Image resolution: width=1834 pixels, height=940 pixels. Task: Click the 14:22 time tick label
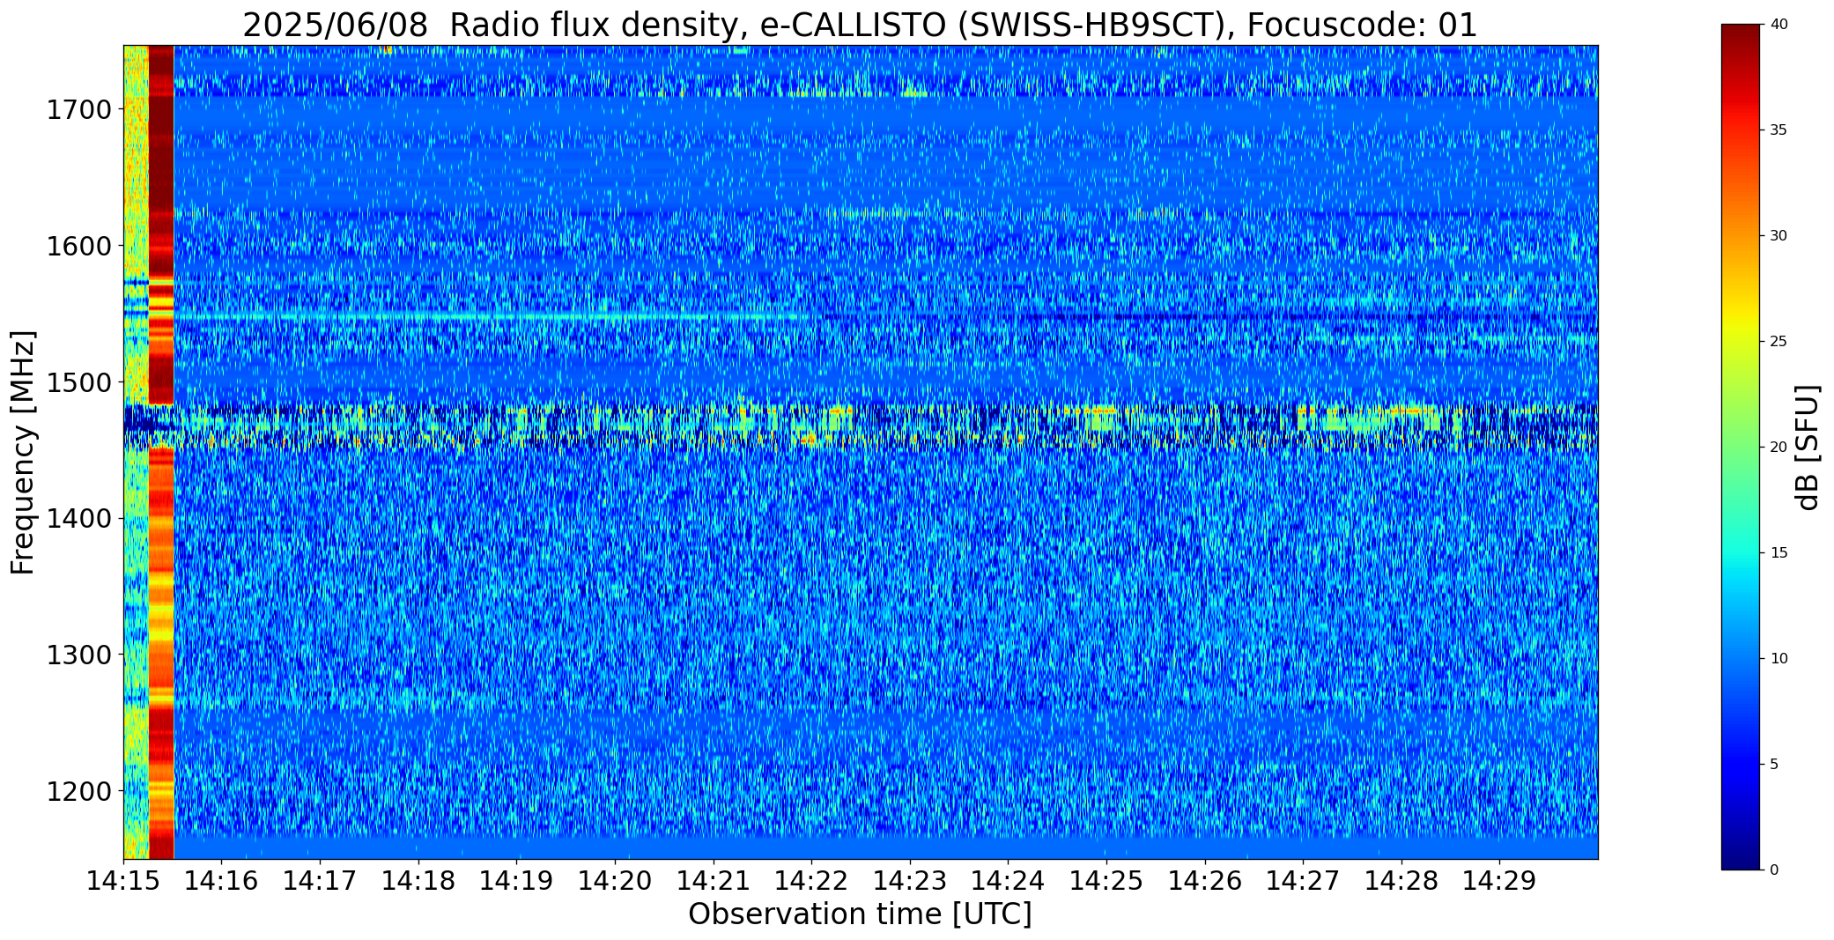(811, 881)
